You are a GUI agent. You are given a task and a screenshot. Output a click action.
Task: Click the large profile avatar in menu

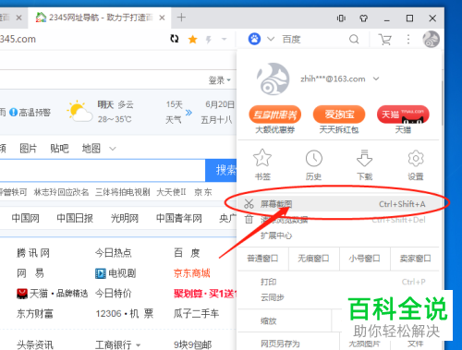pyautogui.click(x=273, y=79)
